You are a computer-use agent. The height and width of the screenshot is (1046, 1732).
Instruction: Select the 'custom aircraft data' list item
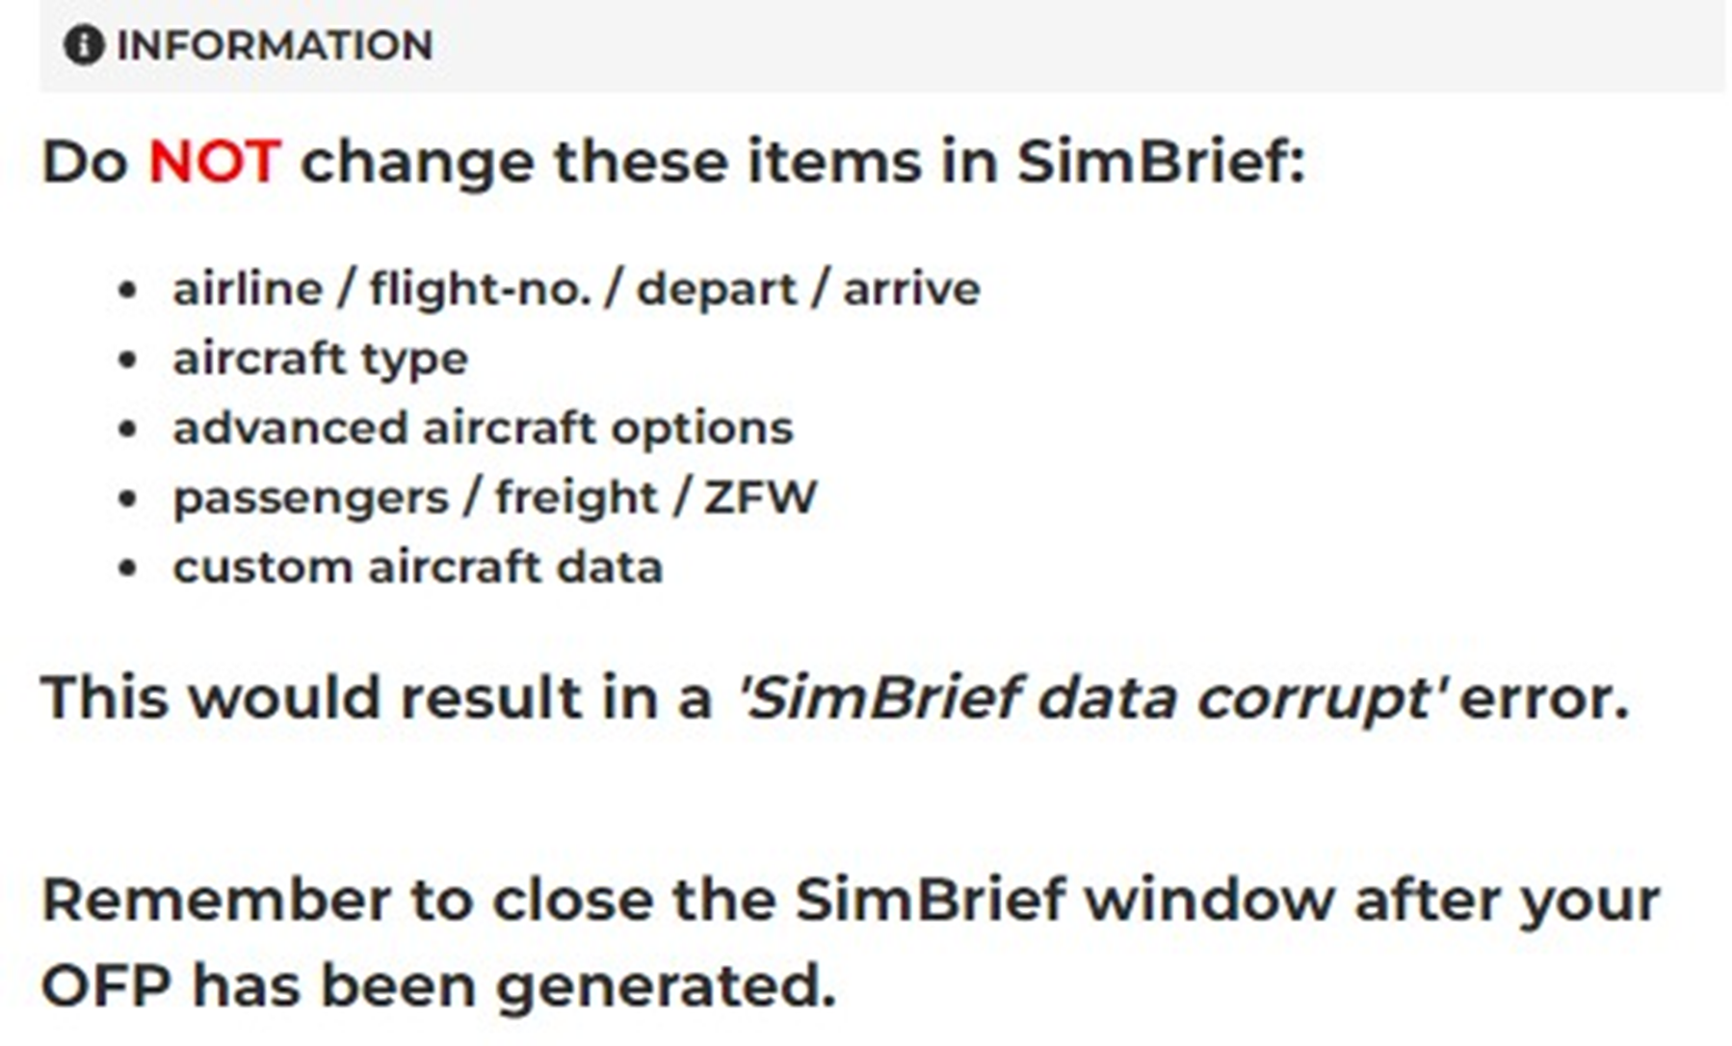(417, 567)
